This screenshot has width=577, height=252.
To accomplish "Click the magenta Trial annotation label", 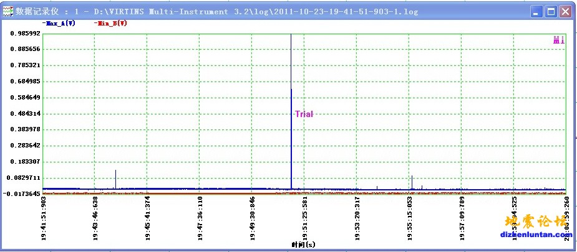I will pyautogui.click(x=303, y=114).
